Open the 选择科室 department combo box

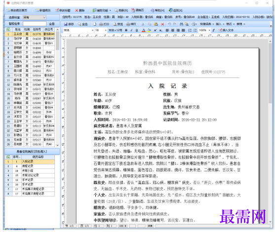[35, 17]
